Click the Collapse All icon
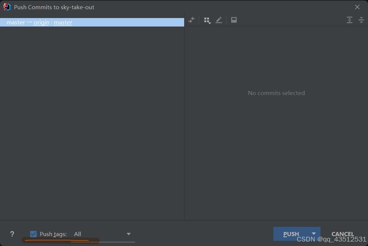Screen dimensions: 368x246 361,20
